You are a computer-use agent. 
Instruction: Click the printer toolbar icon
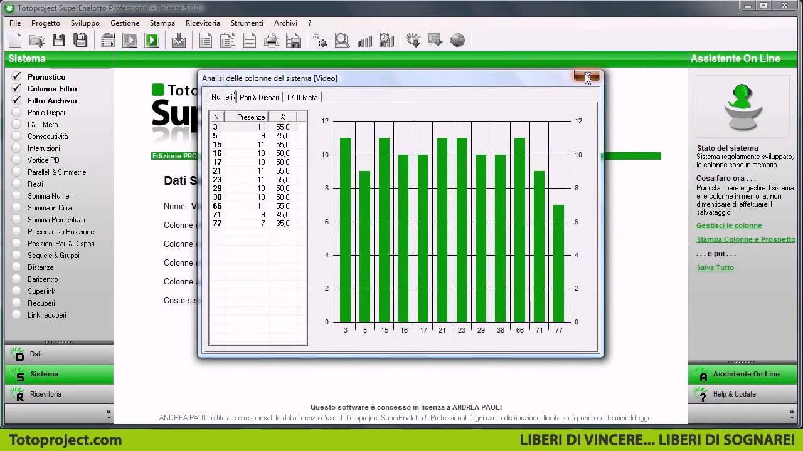(272, 41)
